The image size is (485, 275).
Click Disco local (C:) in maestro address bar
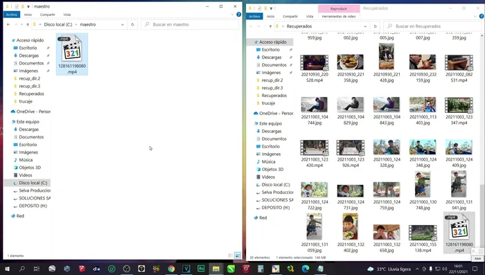tap(58, 24)
